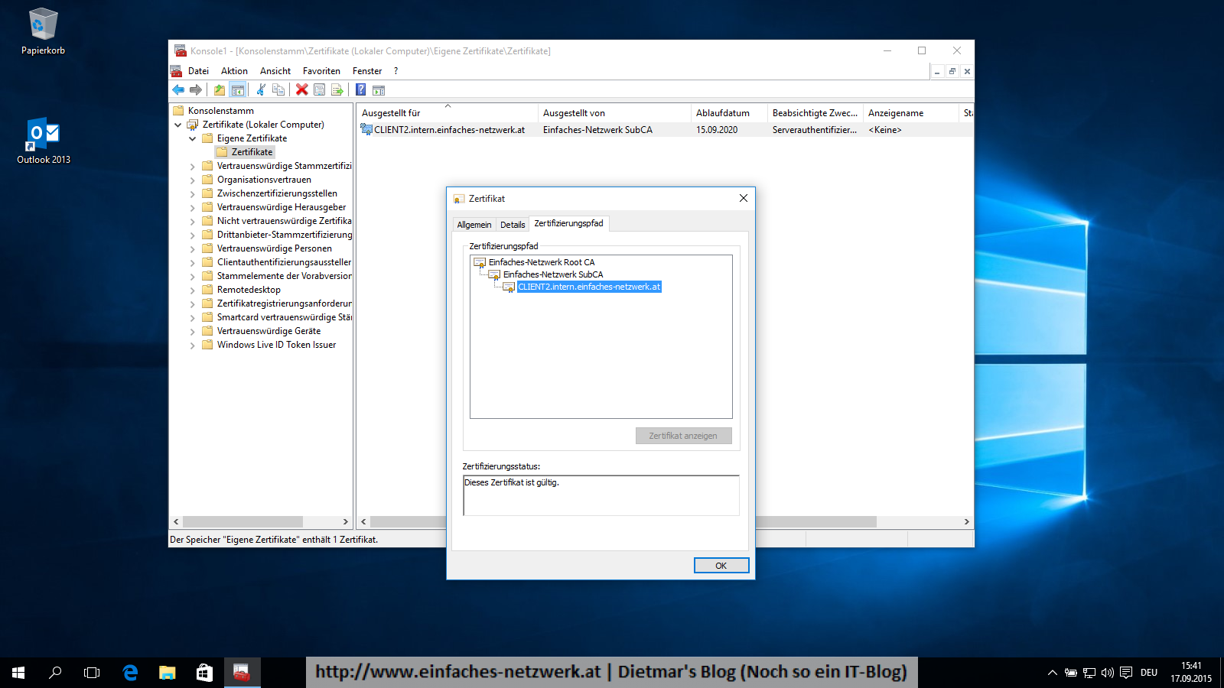Screen dimensions: 1224x688
Task: Open the Windows Start menu
Action: (x=18, y=673)
